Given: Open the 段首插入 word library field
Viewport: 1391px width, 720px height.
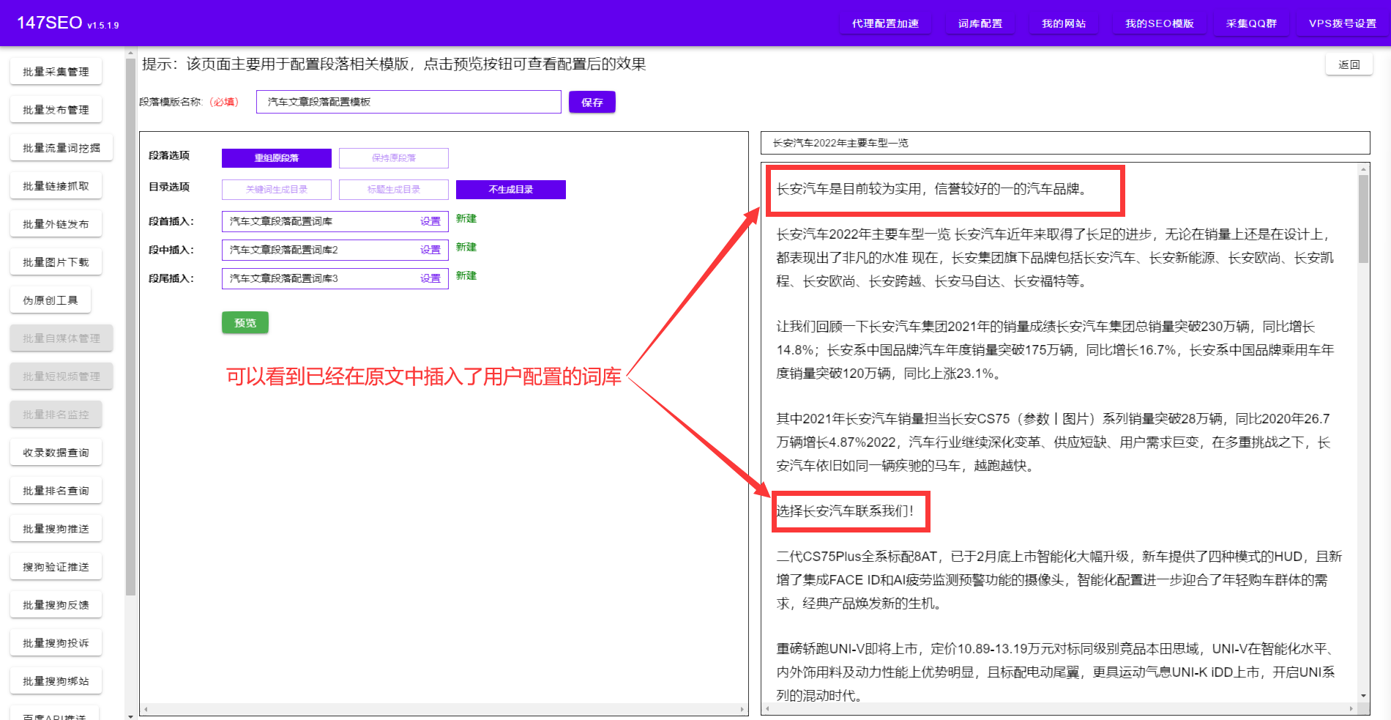Looking at the screenshot, I should [x=335, y=221].
